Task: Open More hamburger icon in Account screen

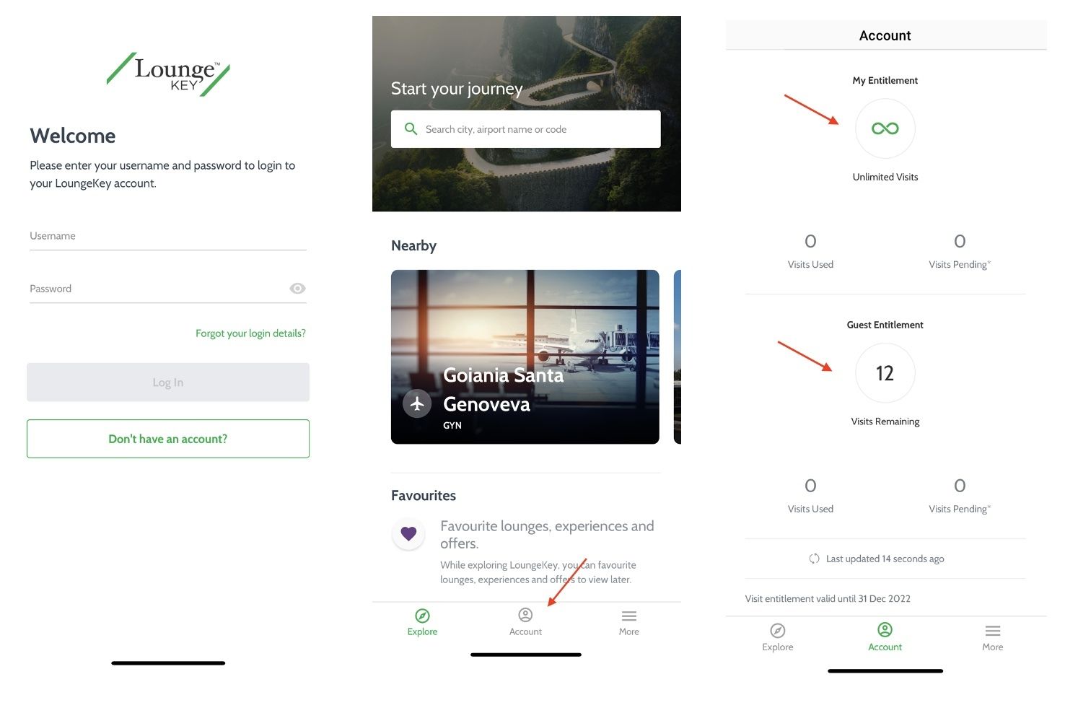Action: (993, 630)
